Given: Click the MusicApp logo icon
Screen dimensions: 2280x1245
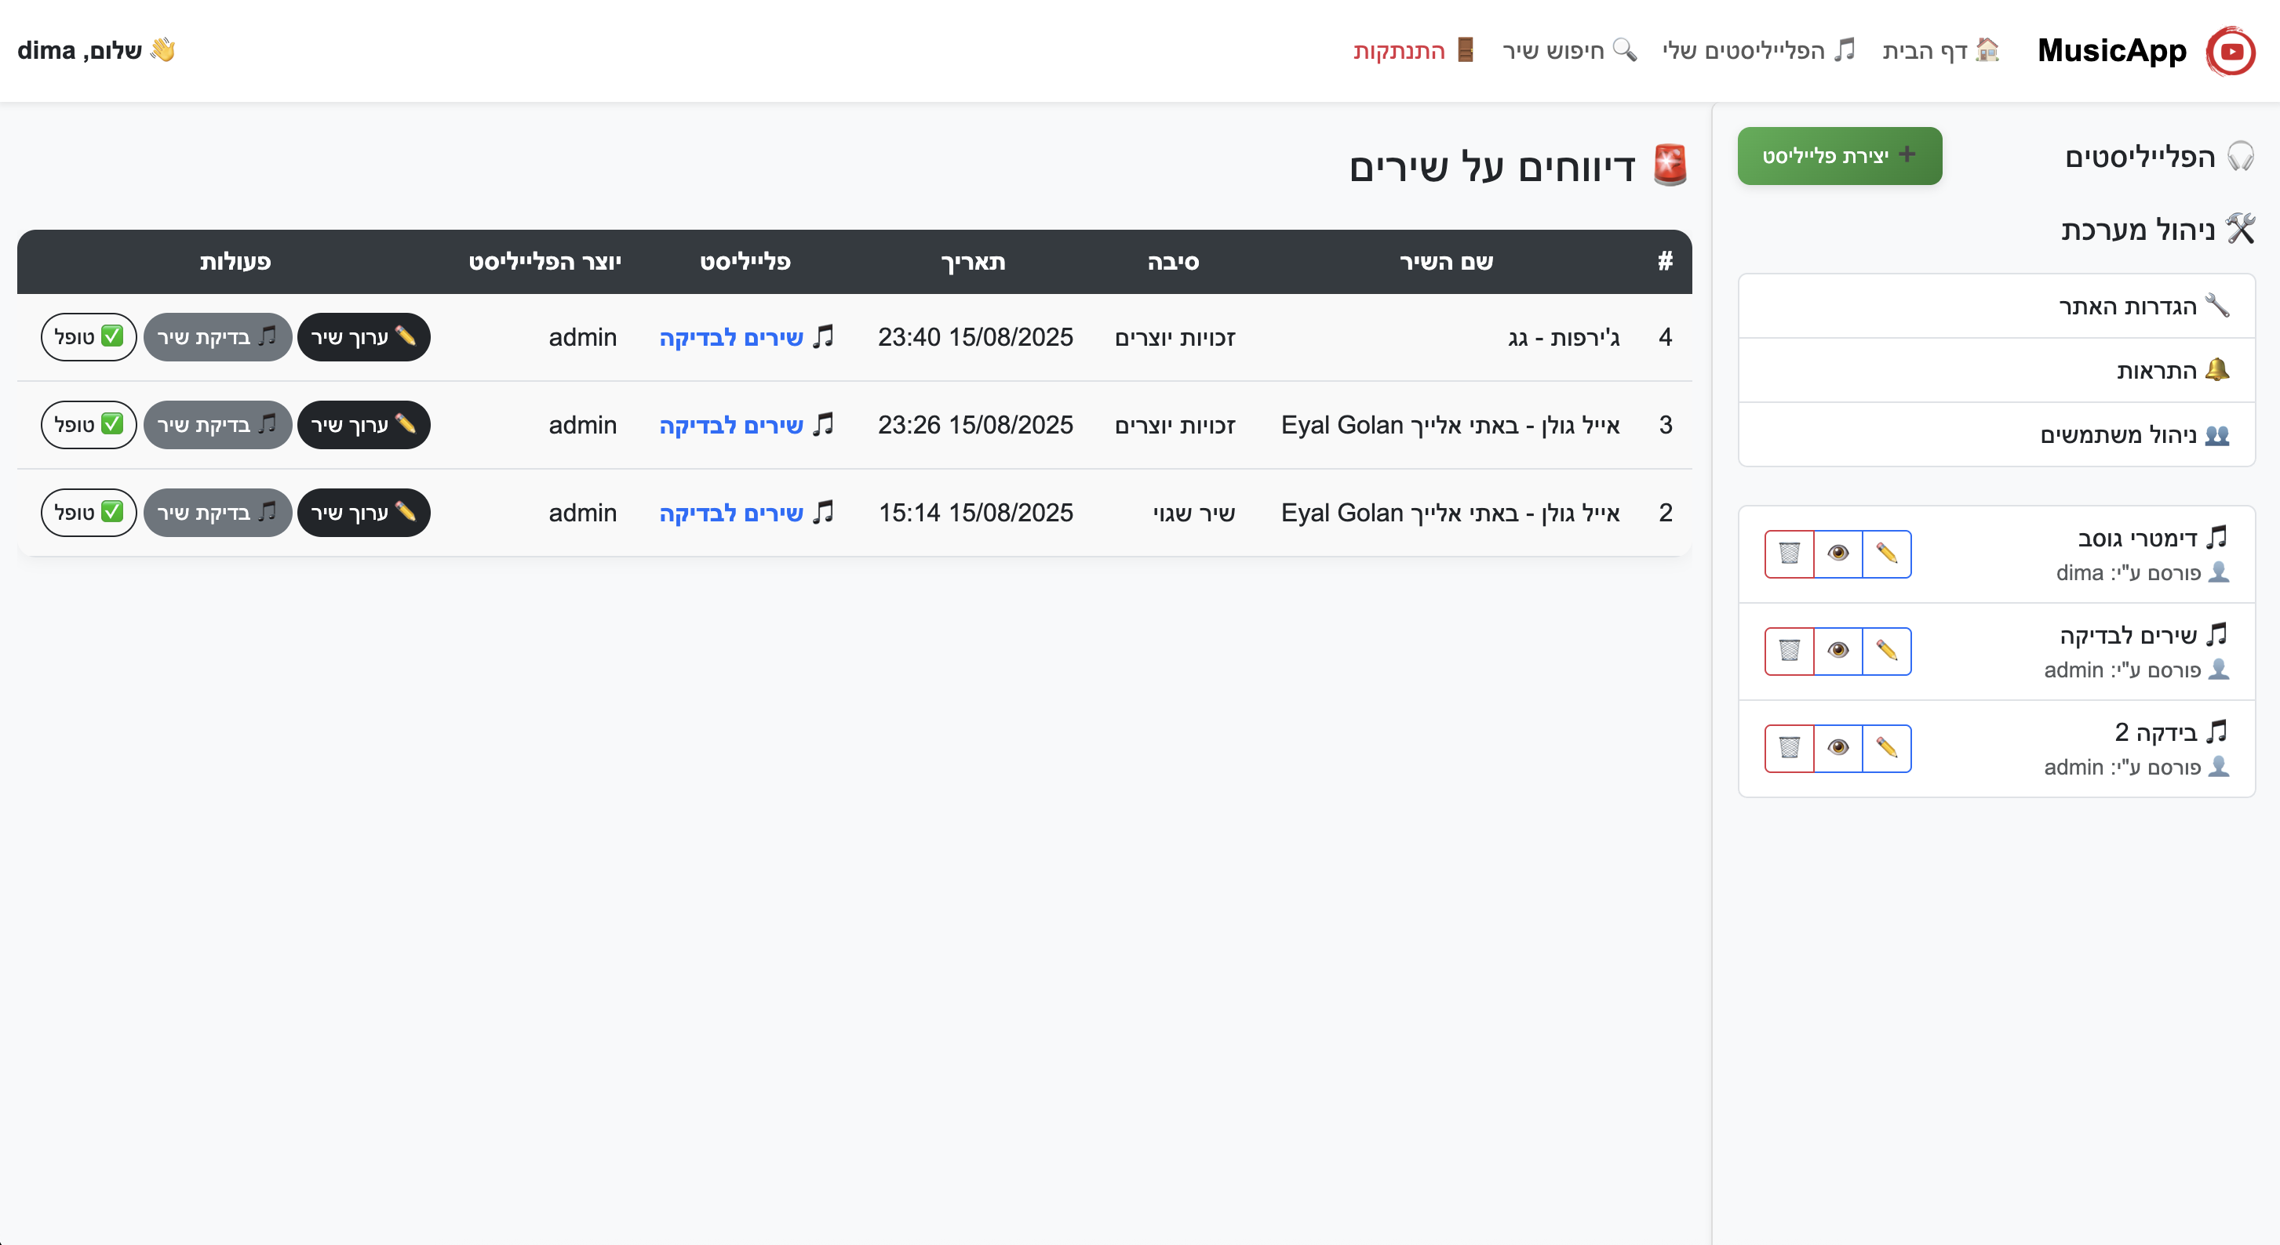Looking at the screenshot, I should coord(2231,51).
